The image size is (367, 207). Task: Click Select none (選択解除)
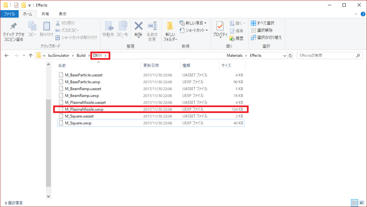[262, 30]
